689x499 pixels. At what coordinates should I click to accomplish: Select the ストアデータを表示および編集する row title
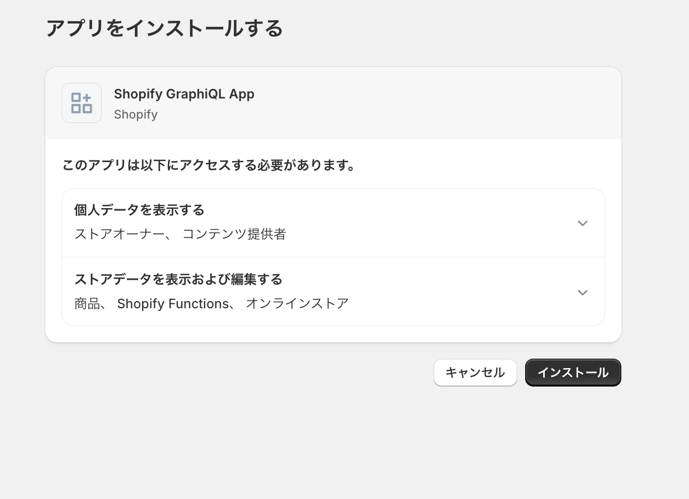(x=178, y=279)
